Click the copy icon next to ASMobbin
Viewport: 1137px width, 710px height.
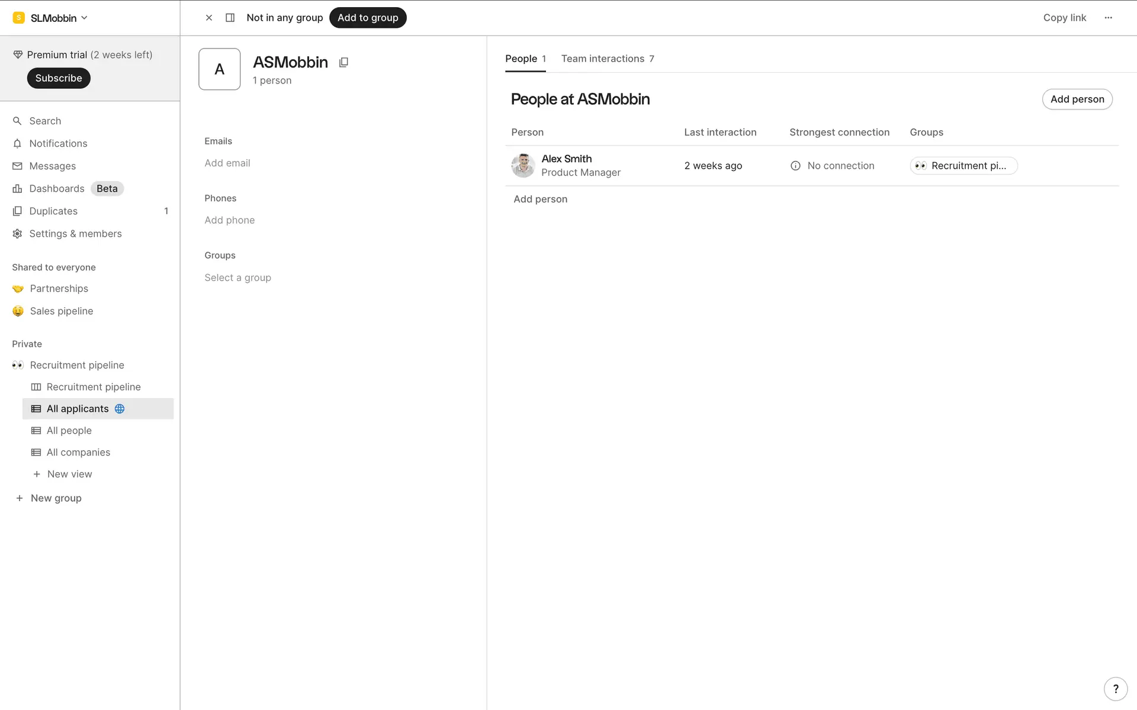[x=343, y=62]
